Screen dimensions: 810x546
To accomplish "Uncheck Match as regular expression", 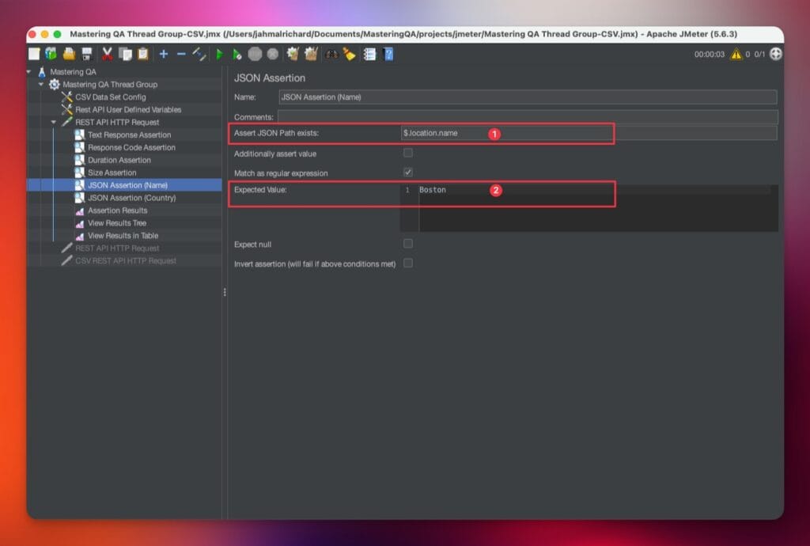I will point(408,172).
